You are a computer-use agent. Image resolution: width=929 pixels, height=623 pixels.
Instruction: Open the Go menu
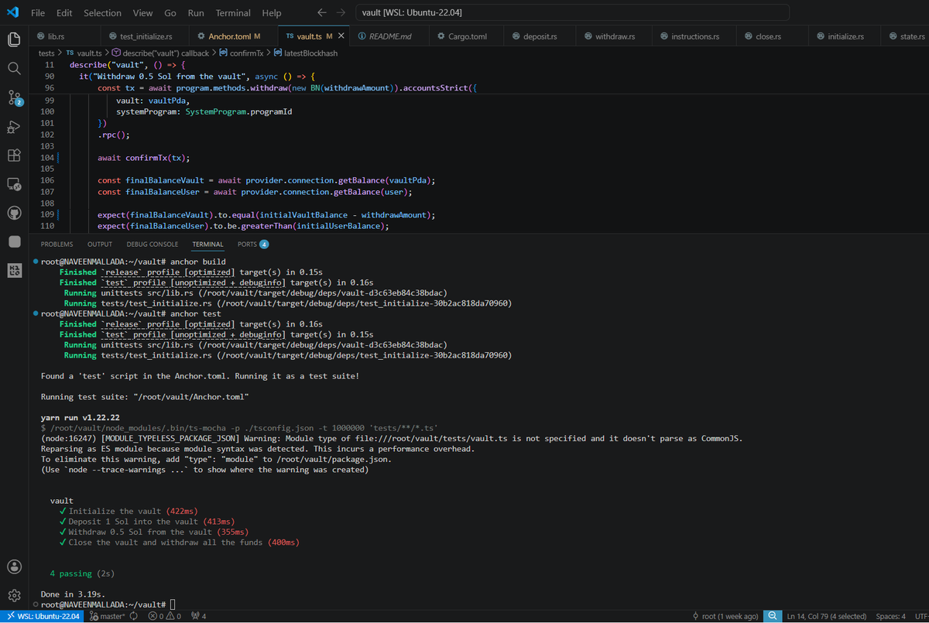[x=170, y=13]
